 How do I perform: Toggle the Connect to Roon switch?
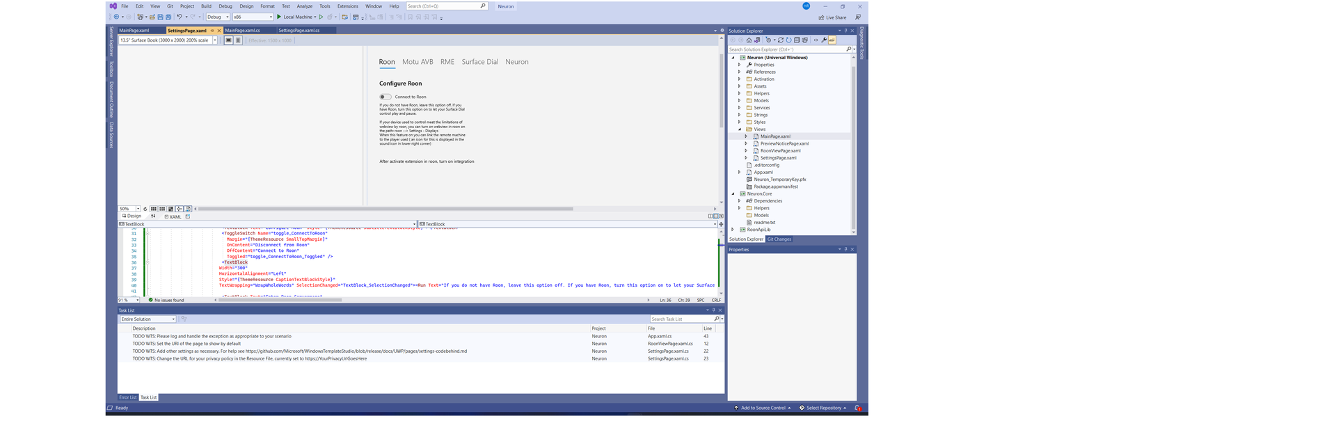pyautogui.click(x=385, y=97)
